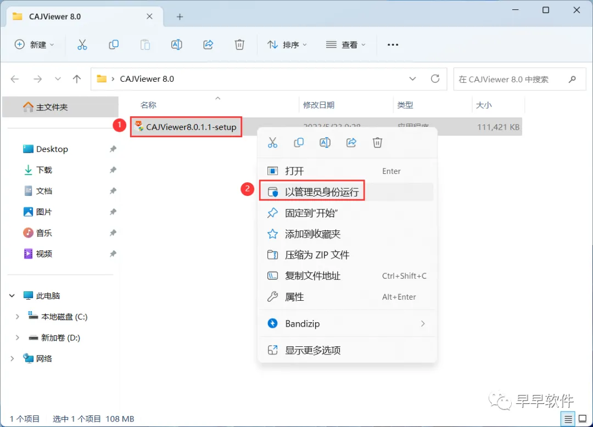Select 主文件夹 in navigation pane

tap(60, 107)
